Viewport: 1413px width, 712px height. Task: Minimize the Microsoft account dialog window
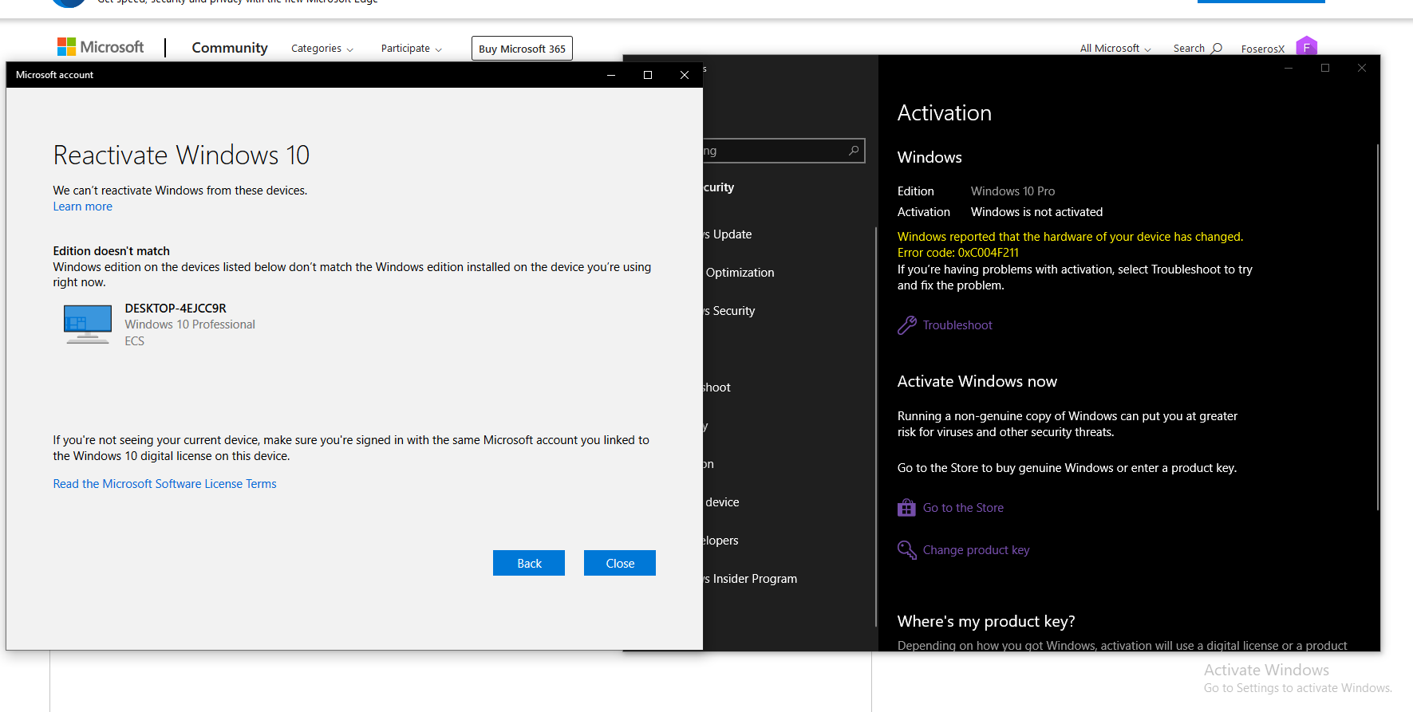click(611, 75)
